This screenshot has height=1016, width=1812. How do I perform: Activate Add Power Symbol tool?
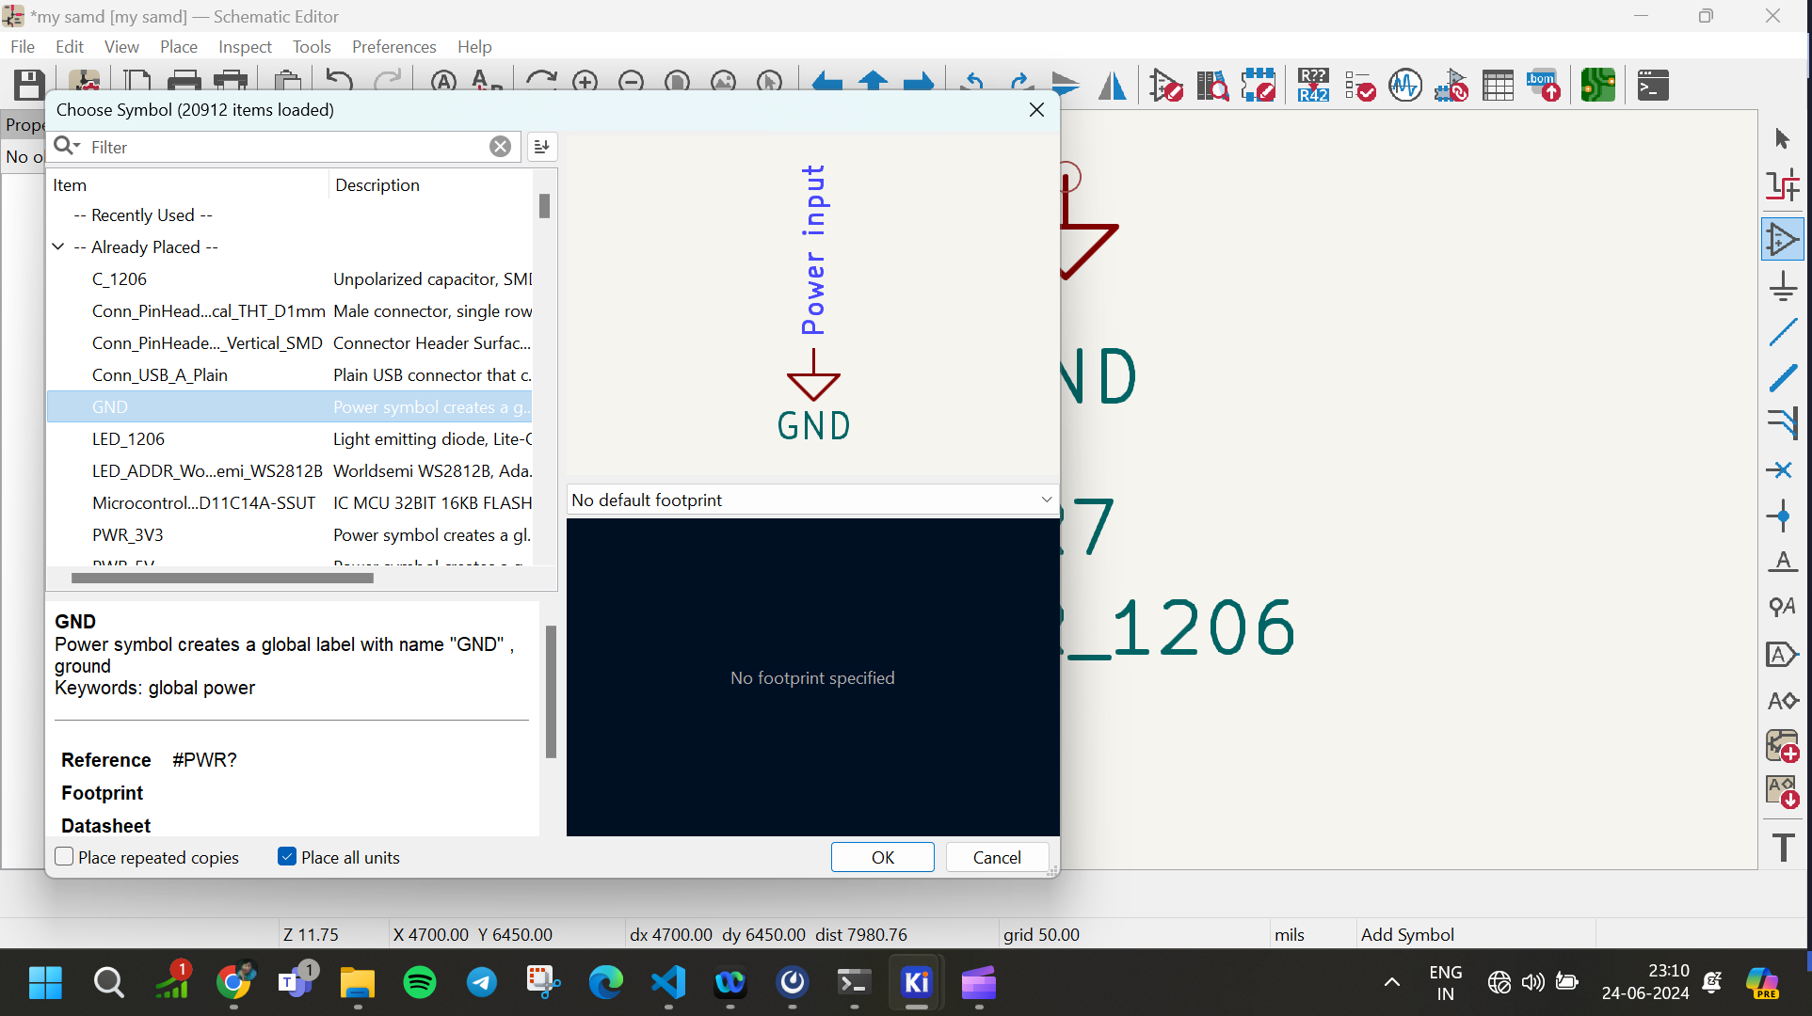pyautogui.click(x=1783, y=286)
